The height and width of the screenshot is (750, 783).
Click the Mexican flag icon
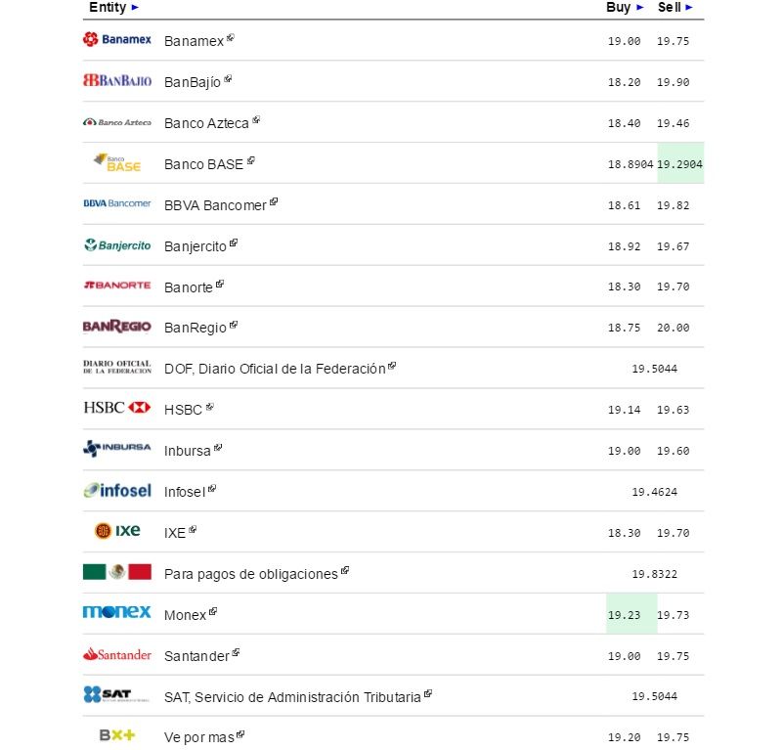click(x=117, y=572)
